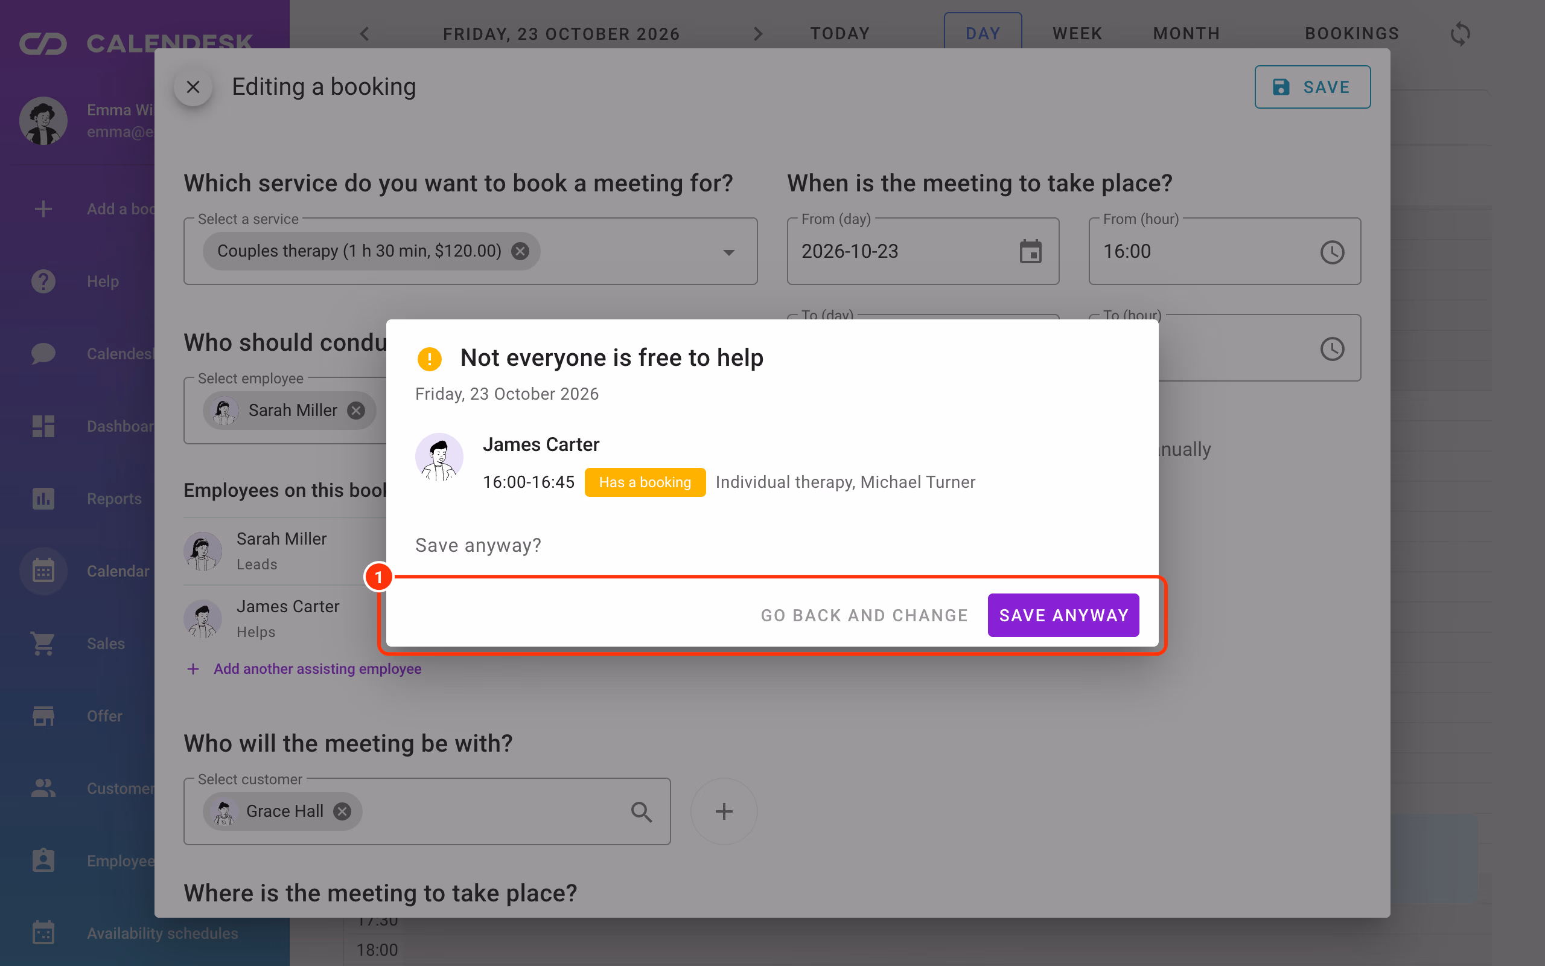Click Sarah Miller Leads row
This screenshot has width=1545, height=966.
click(285, 551)
